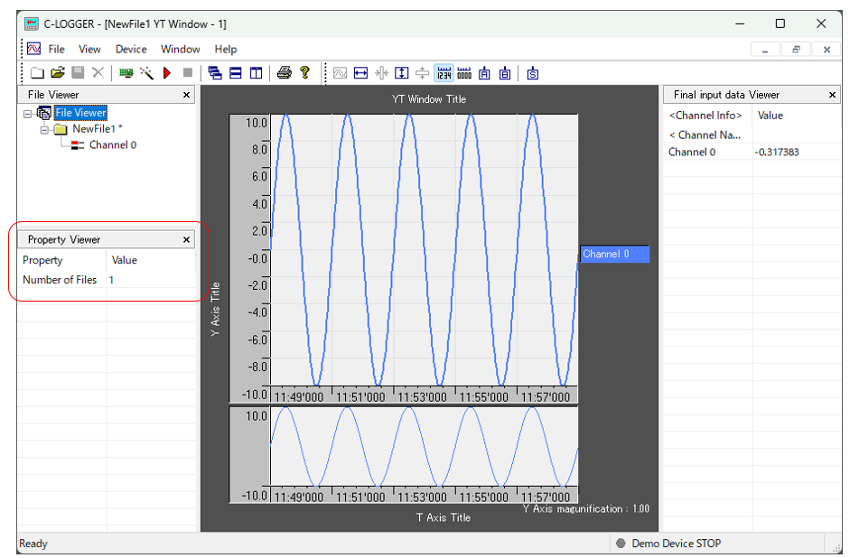The width and height of the screenshot is (850, 558).
Task: Click the yellow question mark help icon
Action: [305, 73]
